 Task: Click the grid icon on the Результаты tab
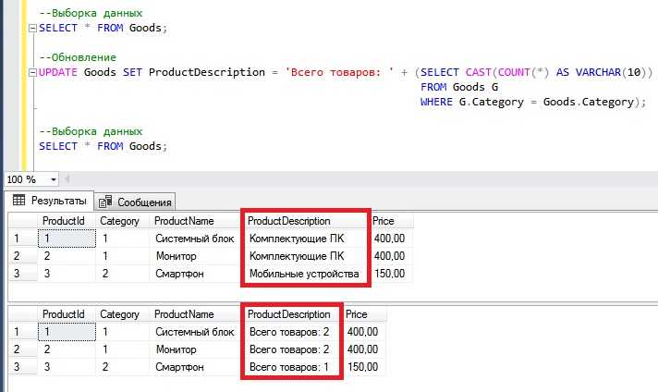pos(17,201)
